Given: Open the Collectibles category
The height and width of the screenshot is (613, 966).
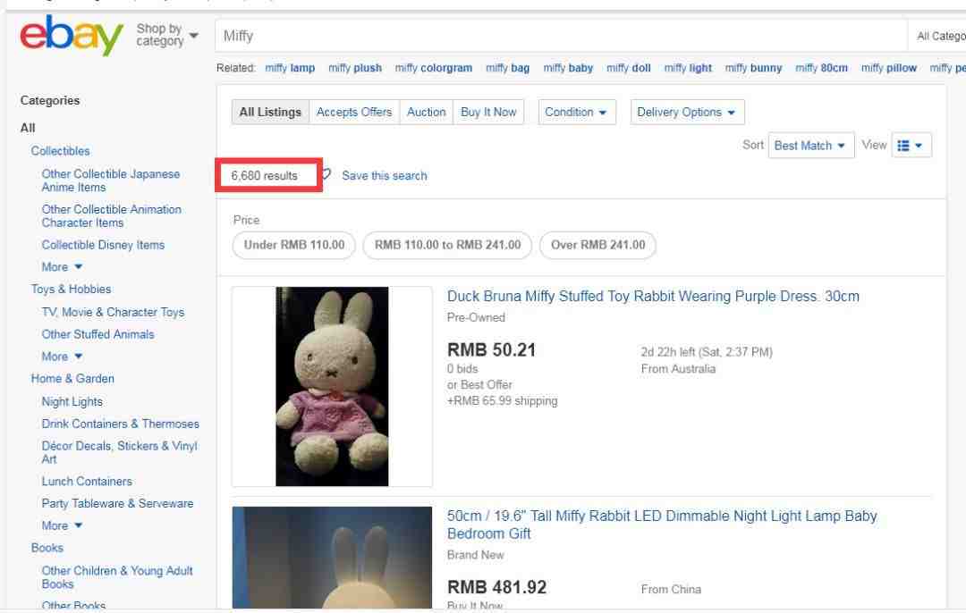Looking at the screenshot, I should coord(61,151).
